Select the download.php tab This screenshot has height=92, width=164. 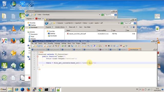(x=134, y=50)
